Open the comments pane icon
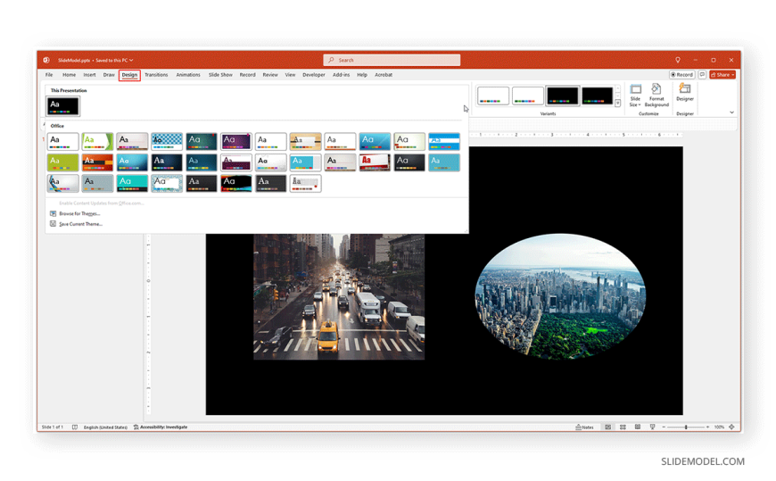This screenshot has width=776, height=481. (x=702, y=75)
